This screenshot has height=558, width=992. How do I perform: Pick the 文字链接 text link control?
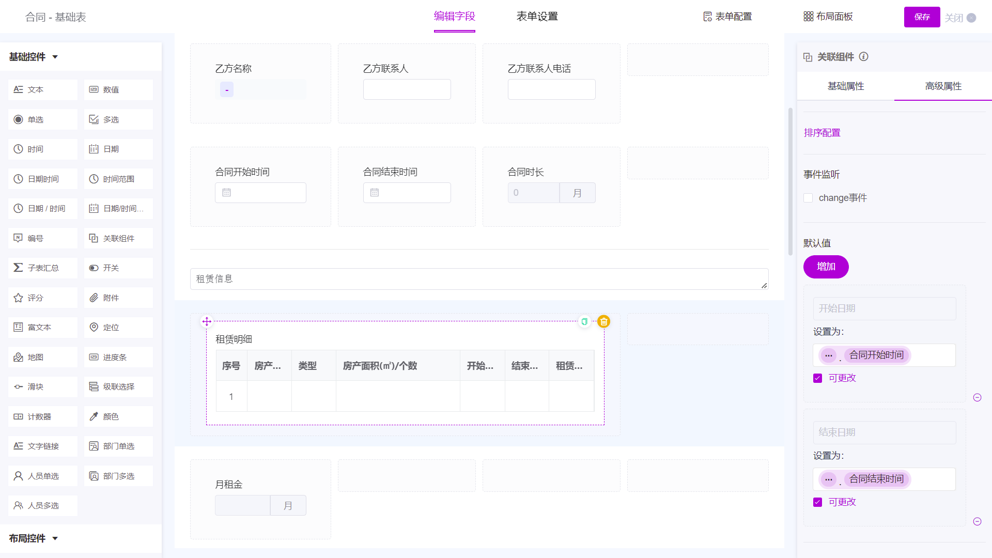coord(43,446)
